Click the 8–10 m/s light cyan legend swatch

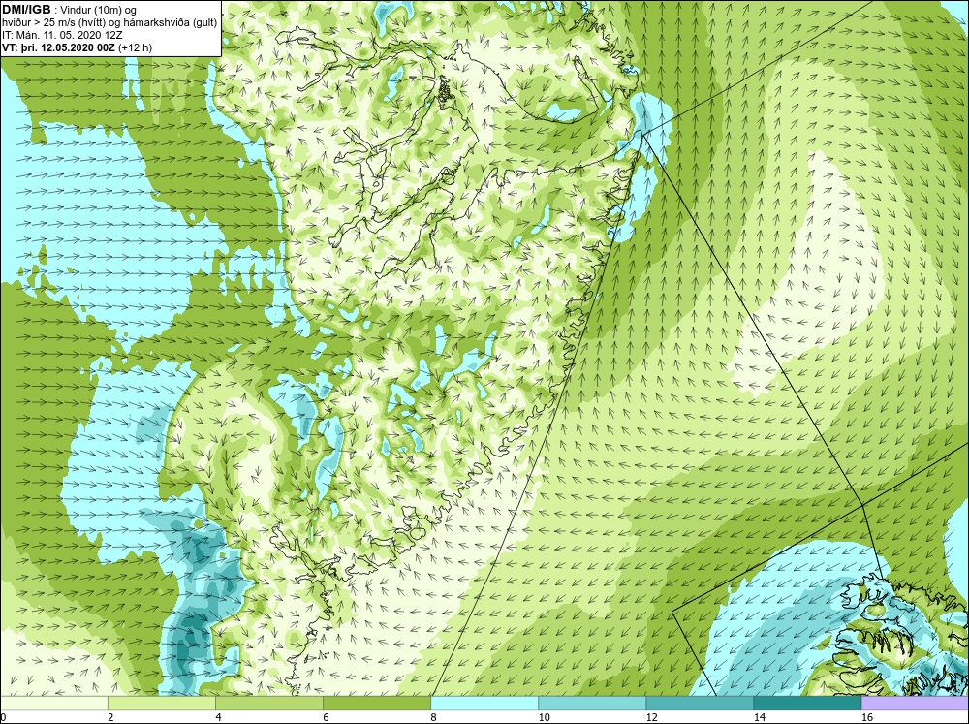tap(484, 703)
